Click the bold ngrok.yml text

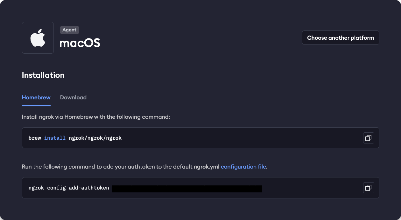(x=207, y=167)
